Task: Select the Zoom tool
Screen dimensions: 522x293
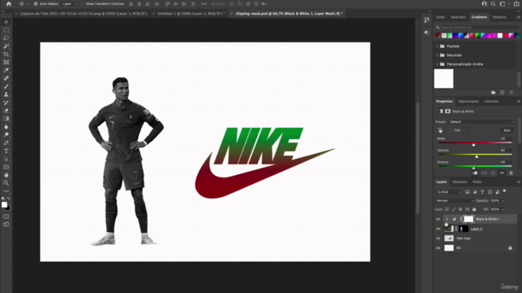Action: 6,183
